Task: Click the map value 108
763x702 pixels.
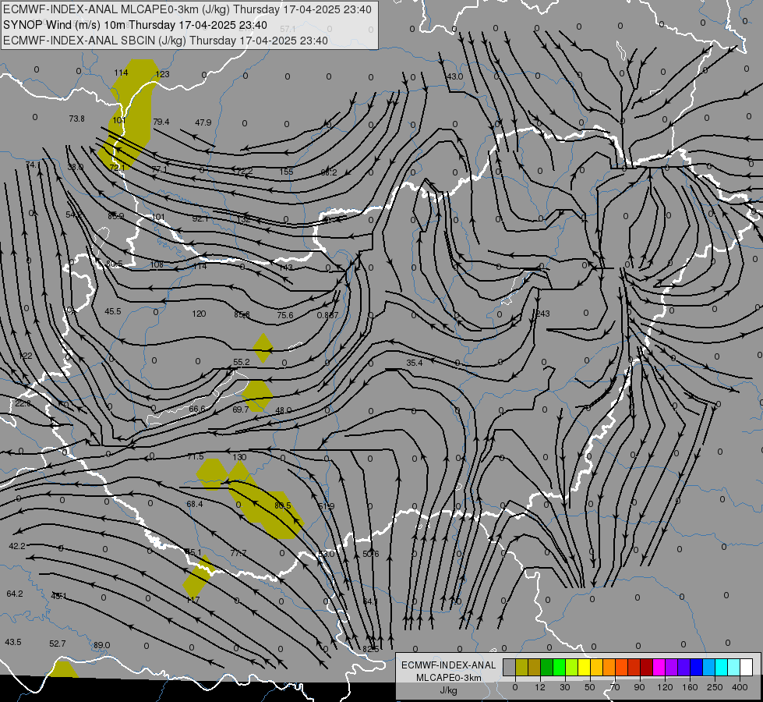Action: click(x=157, y=264)
